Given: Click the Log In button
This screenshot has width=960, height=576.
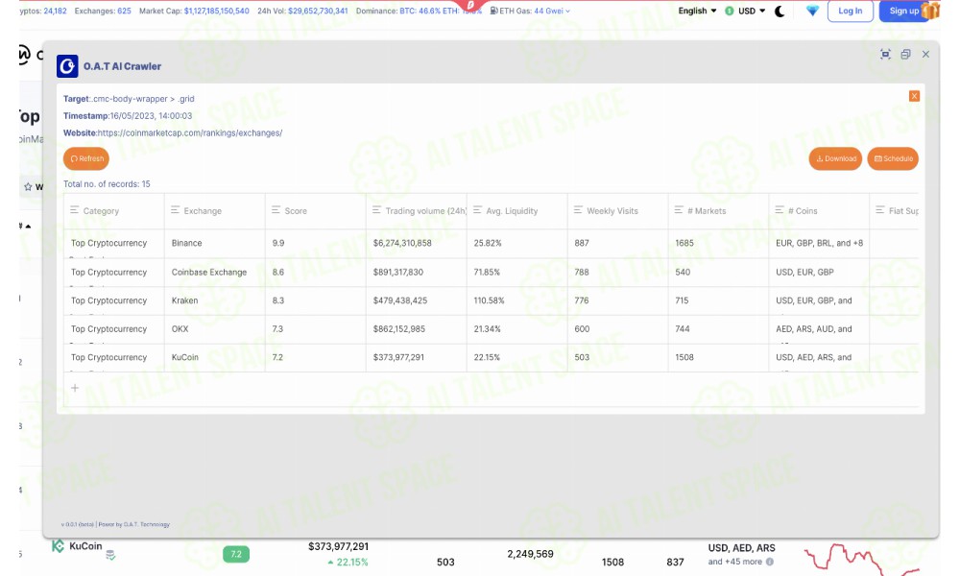Looking at the screenshot, I should coord(850,11).
